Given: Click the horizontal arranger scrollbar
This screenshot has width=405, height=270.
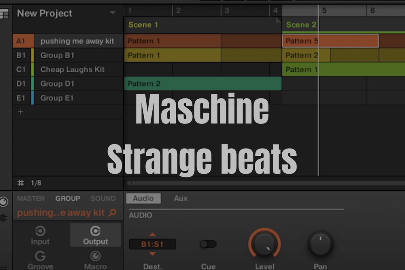Looking at the screenshot, I should click(266, 183).
